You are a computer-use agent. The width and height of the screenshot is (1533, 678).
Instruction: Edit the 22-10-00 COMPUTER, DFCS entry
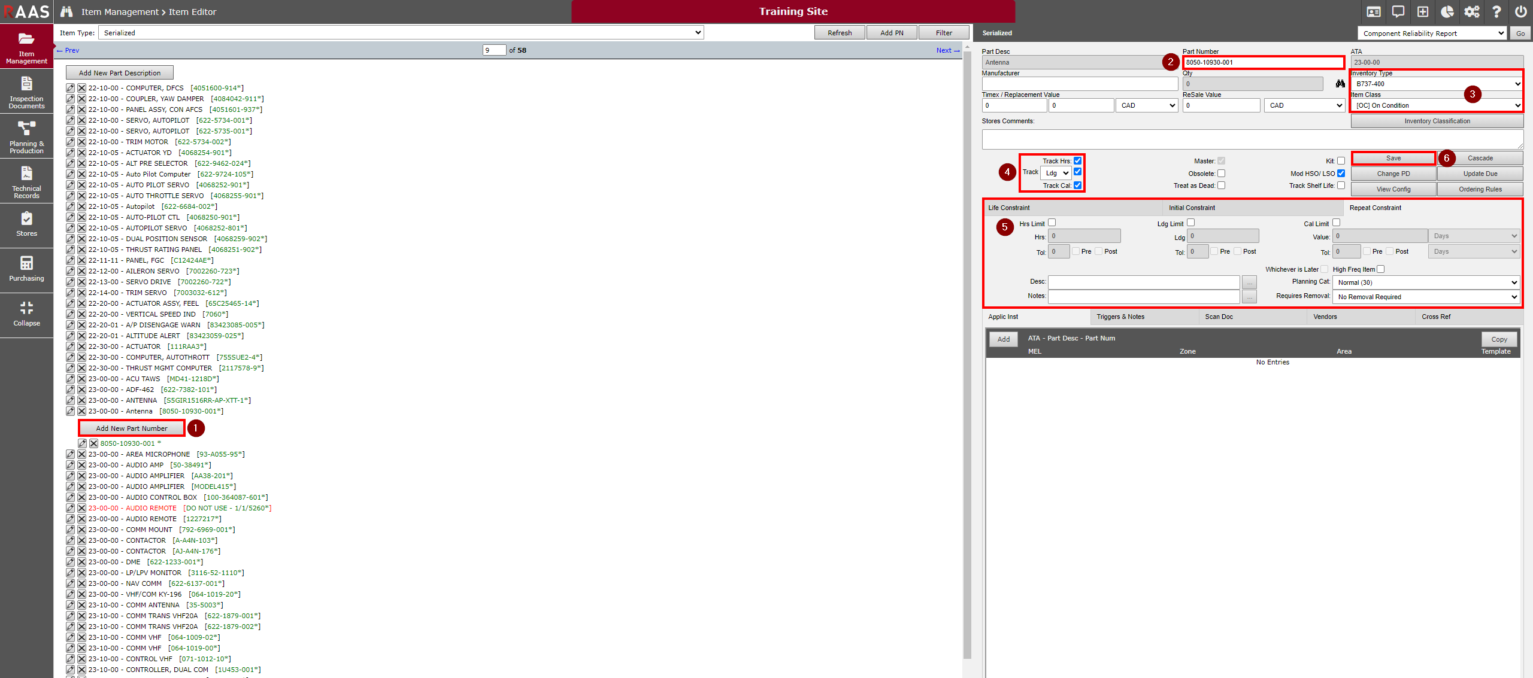tap(71, 88)
